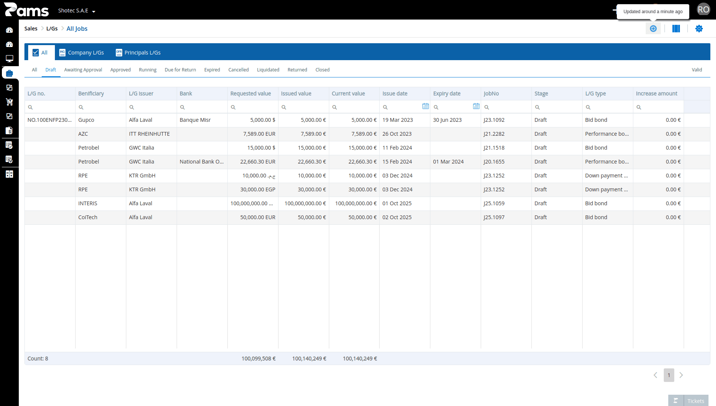Select the Valid filter tab
716x406 pixels.
[x=697, y=70]
